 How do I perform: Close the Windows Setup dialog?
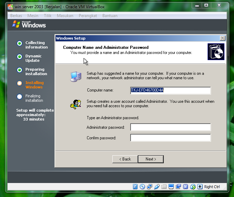click(x=222, y=38)
